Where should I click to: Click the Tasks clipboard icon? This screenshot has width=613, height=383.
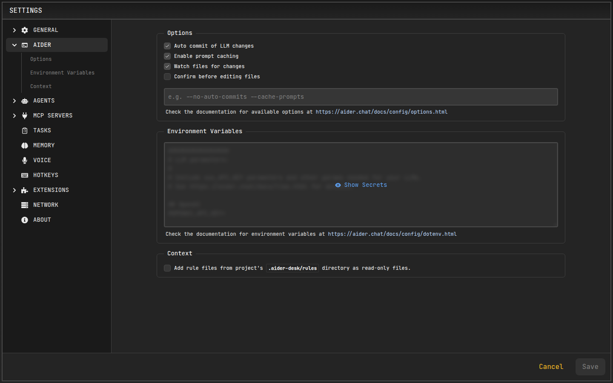click(x=25, y=131)
